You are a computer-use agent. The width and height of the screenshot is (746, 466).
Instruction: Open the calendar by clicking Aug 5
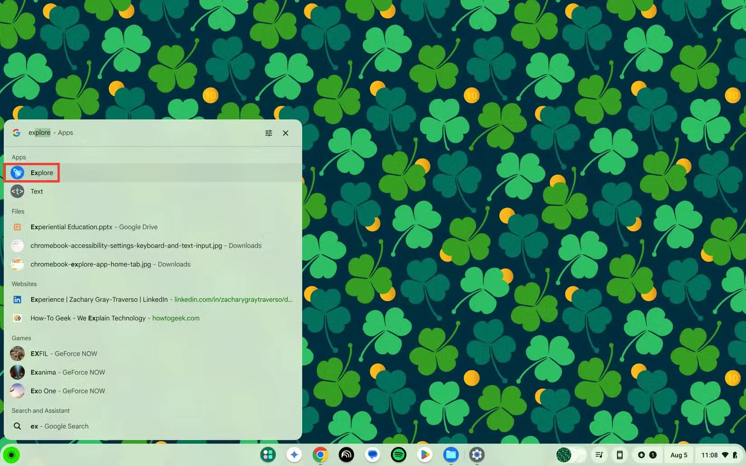tap(679, 455)
